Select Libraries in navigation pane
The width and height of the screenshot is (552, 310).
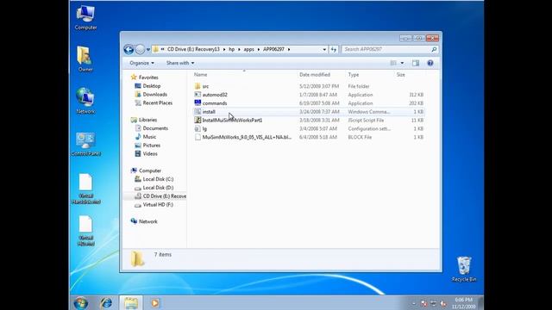point(147,120)
